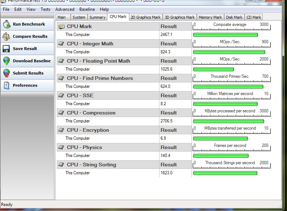Switch to the Summary tab
Image resolution: width=287 pixels, height=211 pixels.
97,17
